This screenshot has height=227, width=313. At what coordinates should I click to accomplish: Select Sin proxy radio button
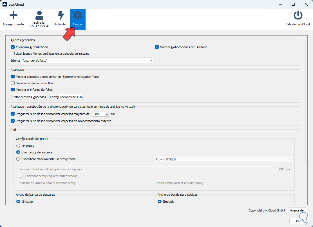pyautogui.click(x=18, y=146)
